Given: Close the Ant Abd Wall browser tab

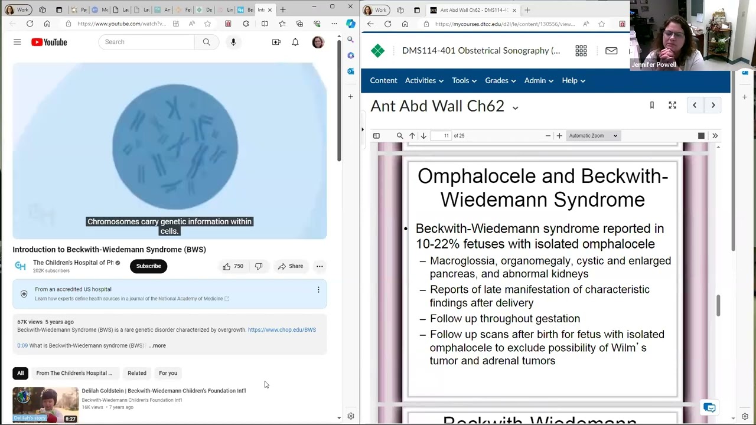Looking at the screenshot, I should (514, 10).
